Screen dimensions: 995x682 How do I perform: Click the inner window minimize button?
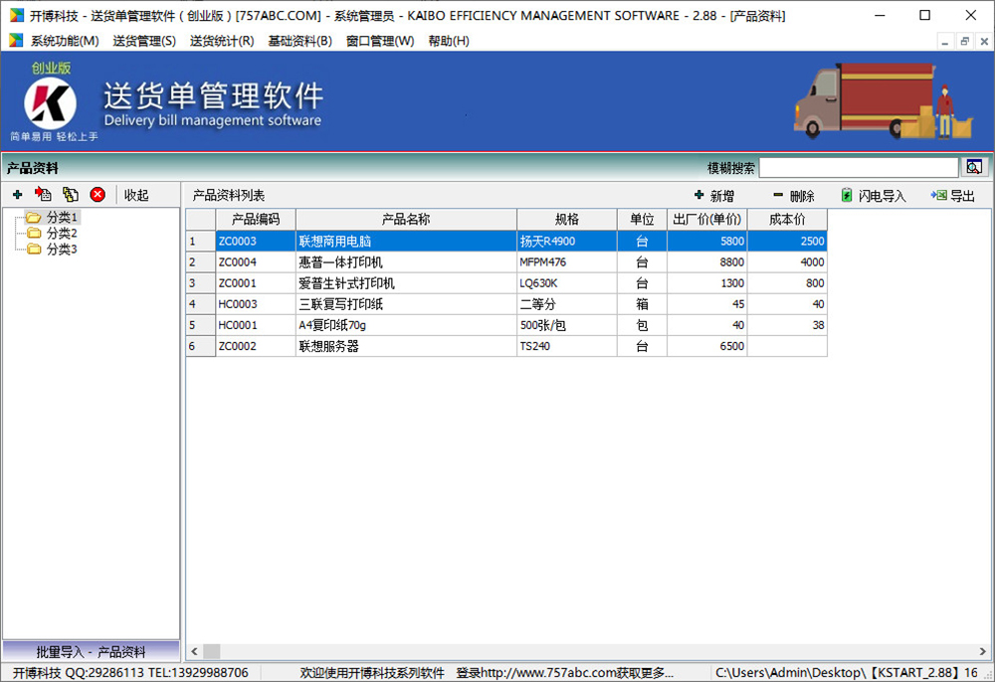tap(945, 41)
